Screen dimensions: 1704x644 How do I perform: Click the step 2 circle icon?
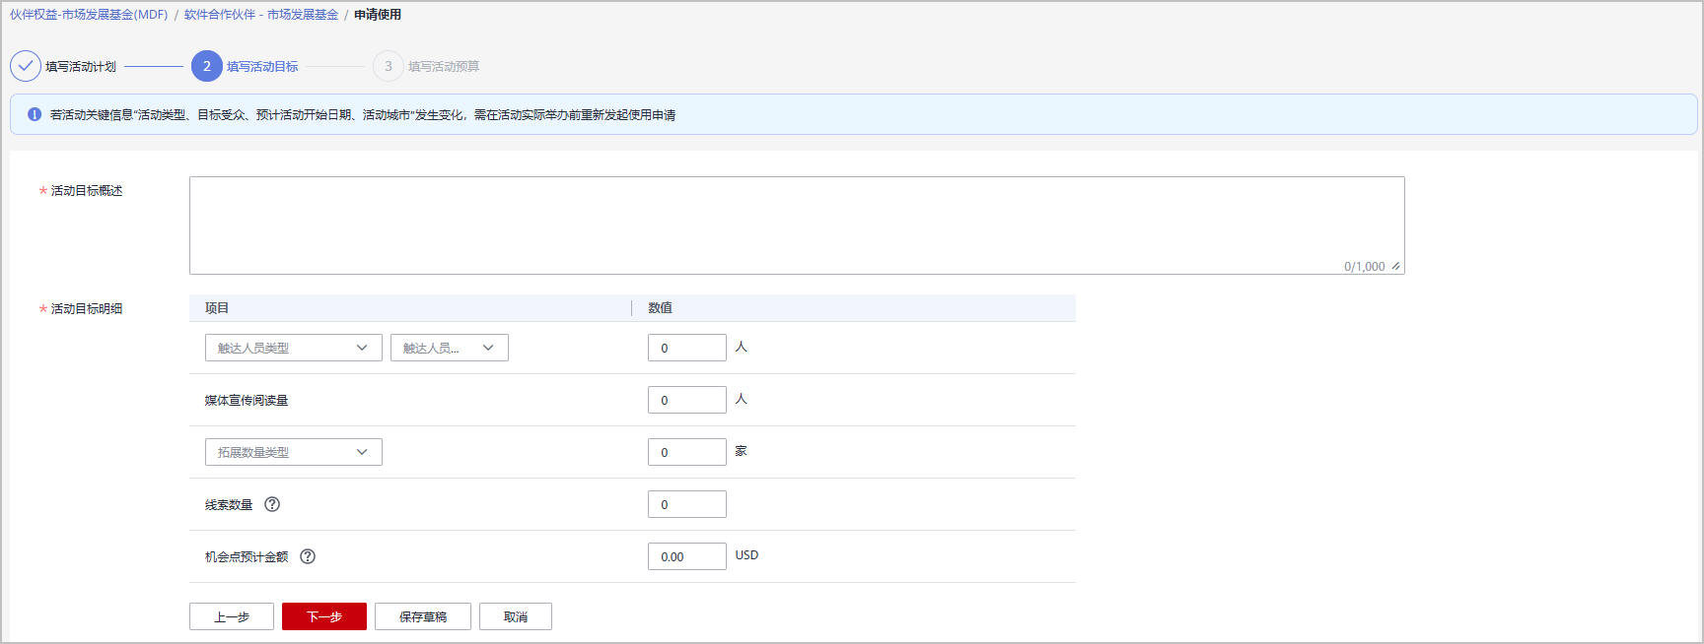pos(206,66)
